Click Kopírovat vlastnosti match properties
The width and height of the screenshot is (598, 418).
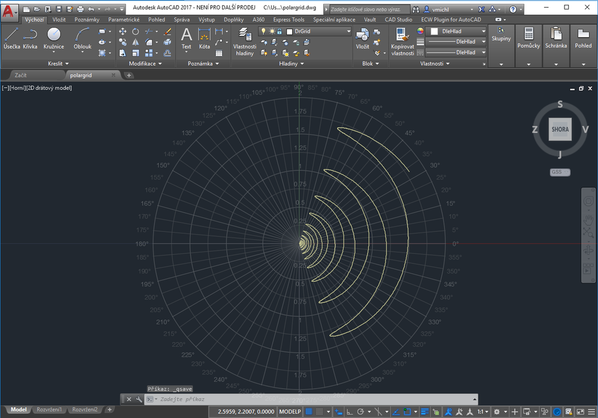coord(402,42)
